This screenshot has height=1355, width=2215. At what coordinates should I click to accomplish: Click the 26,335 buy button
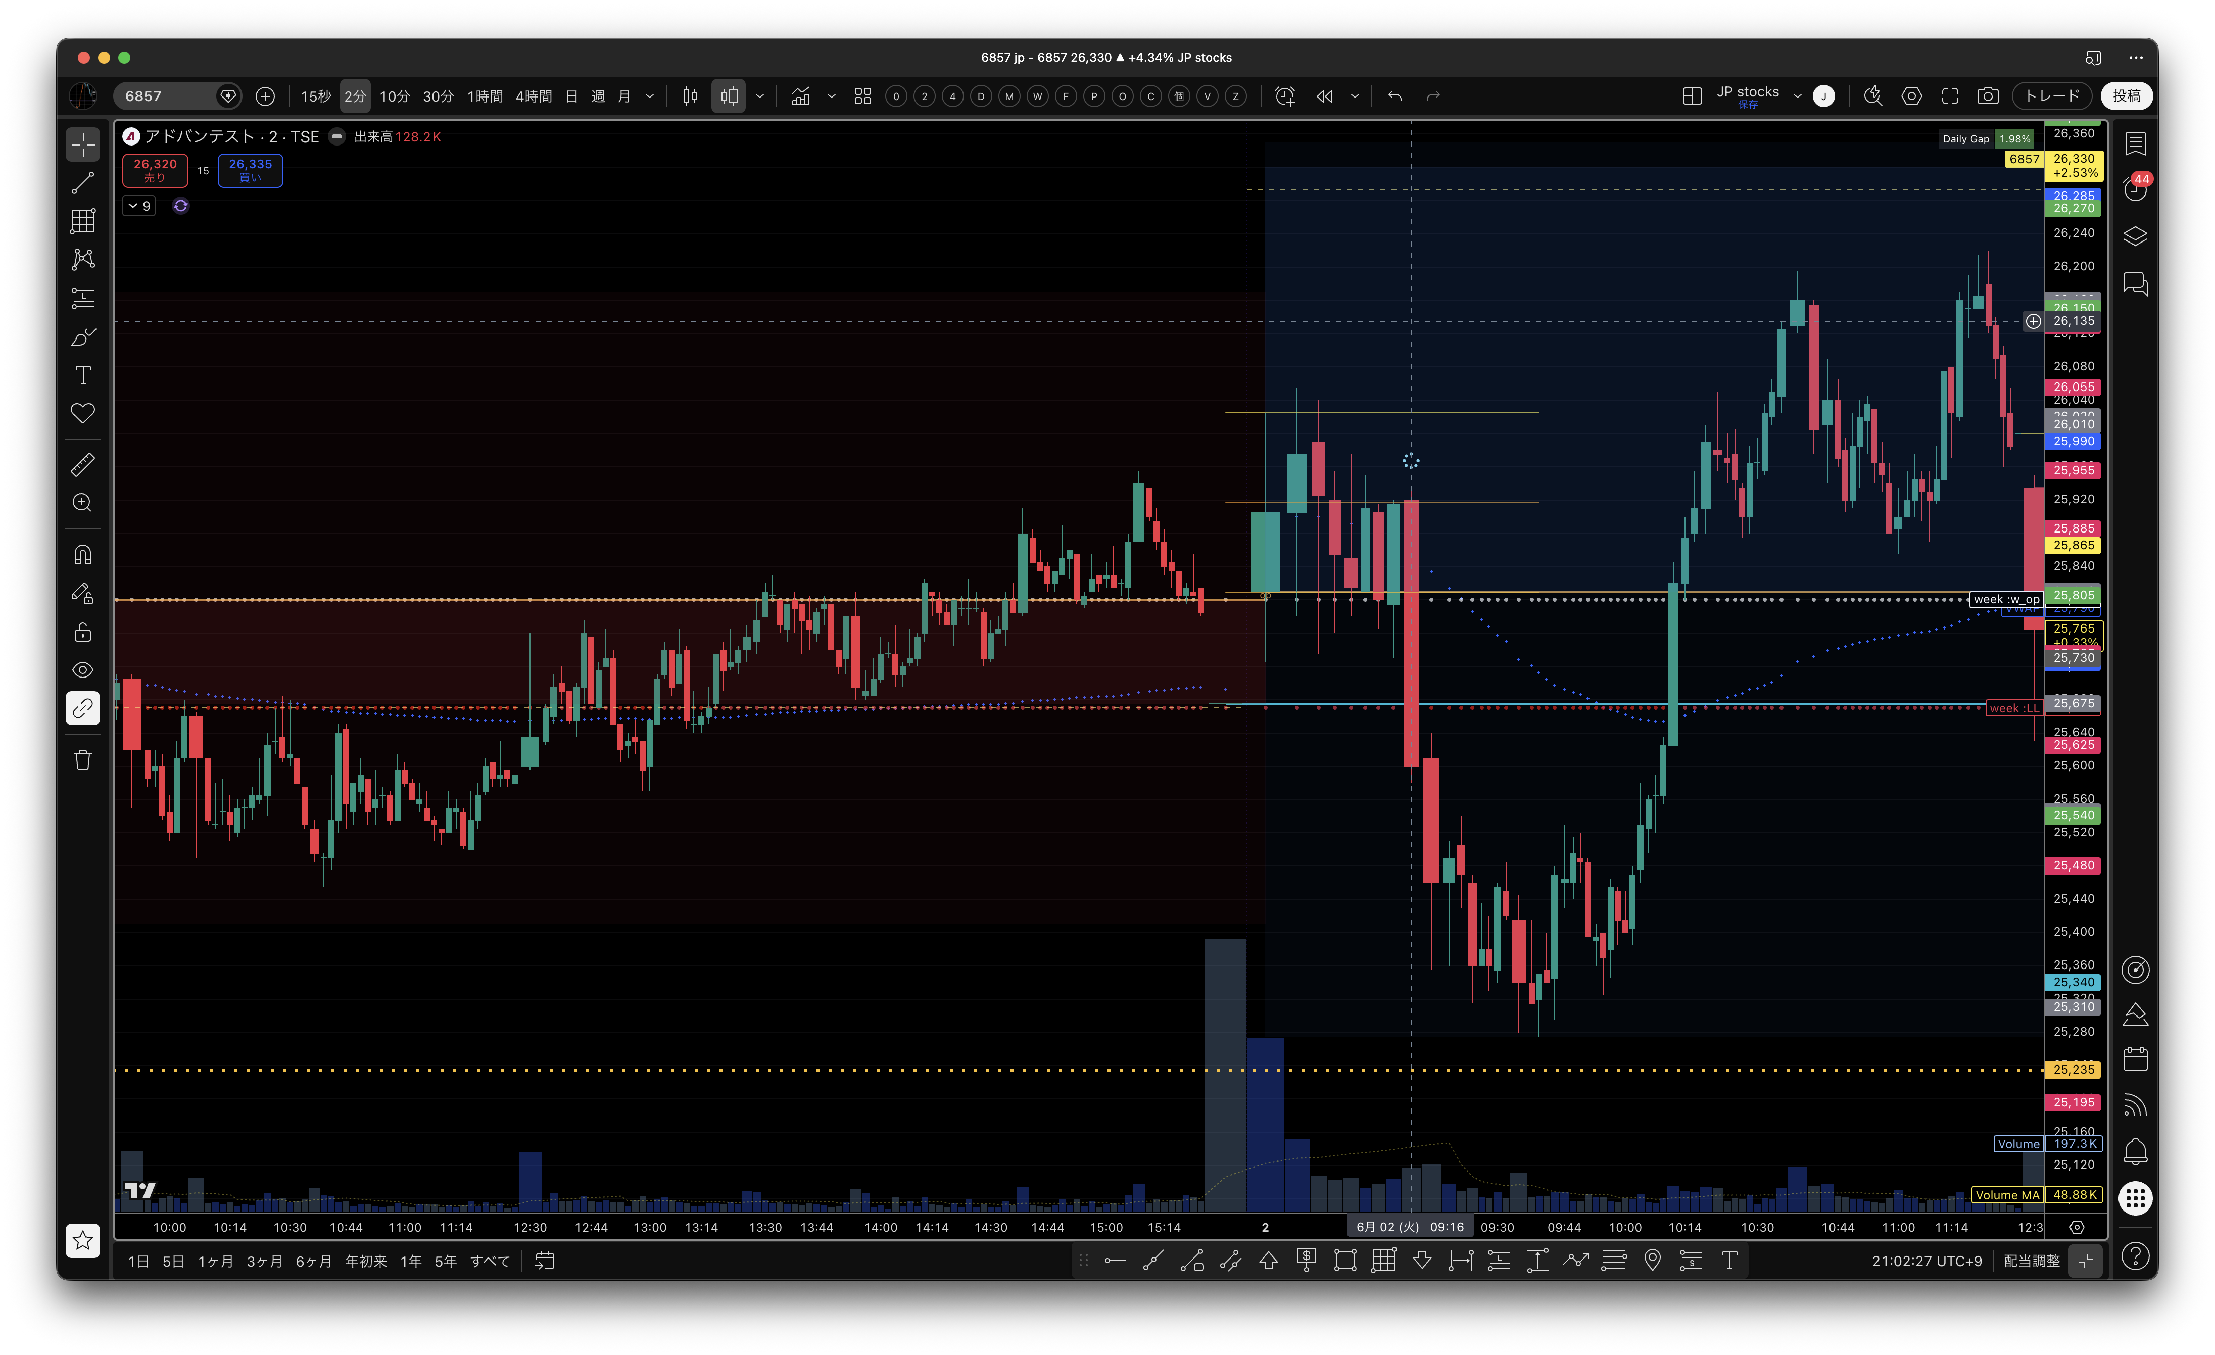pyautogui.click(x=250, y=170)
